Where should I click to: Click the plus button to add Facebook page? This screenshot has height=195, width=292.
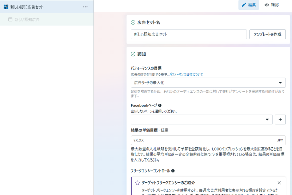pos(280,119)
